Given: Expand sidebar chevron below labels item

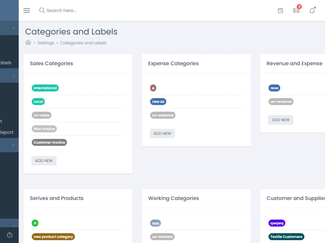Looking at the screenshot, I should 13,75.
